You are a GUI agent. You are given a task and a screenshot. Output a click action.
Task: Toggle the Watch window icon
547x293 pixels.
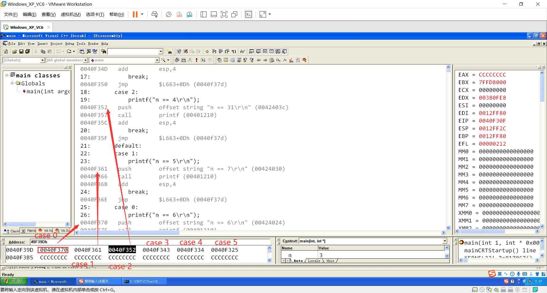[x=251, y=51]
